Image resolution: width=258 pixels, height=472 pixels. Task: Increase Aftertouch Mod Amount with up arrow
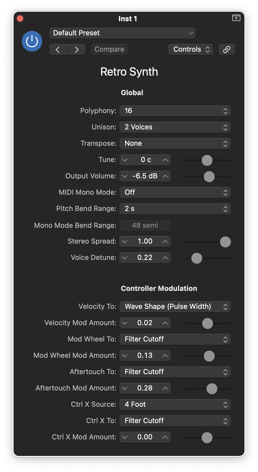coord(165,388)
